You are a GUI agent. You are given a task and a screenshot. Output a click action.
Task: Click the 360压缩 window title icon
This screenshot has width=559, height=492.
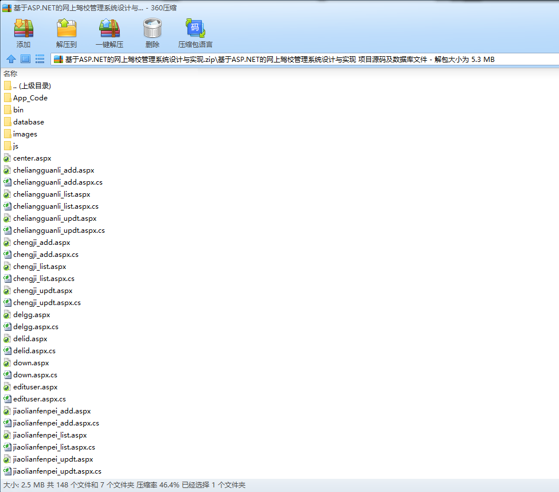(x=7, y=8)
